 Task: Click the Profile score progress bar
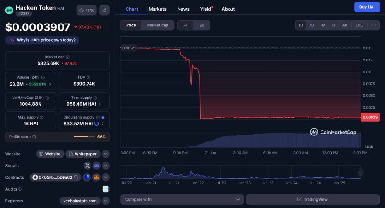(84, 137)
